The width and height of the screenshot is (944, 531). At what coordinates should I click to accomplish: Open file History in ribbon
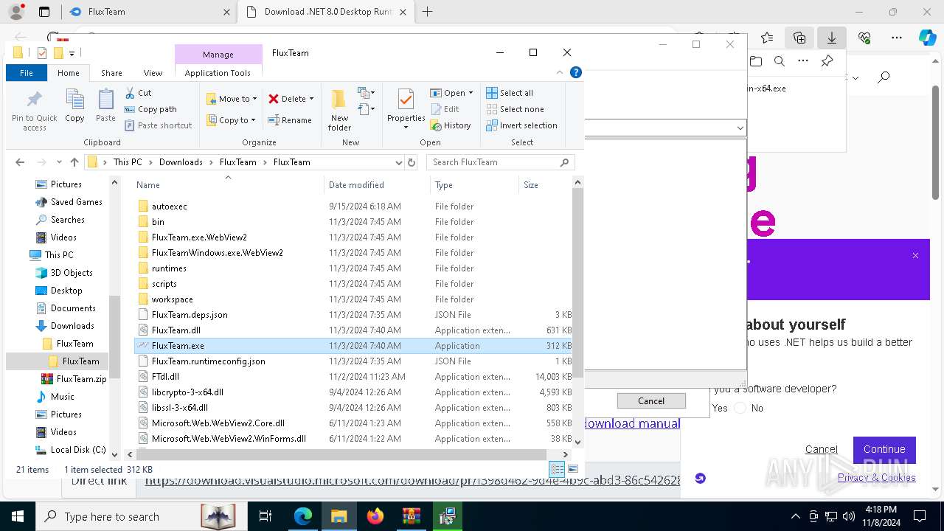point(451,125)
